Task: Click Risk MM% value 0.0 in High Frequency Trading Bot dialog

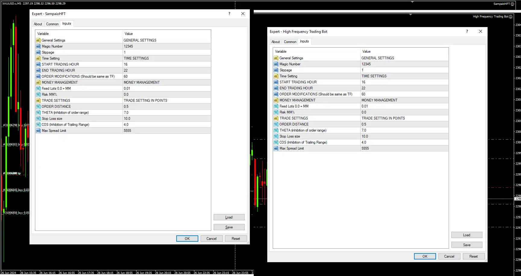Action: point(404,112)
